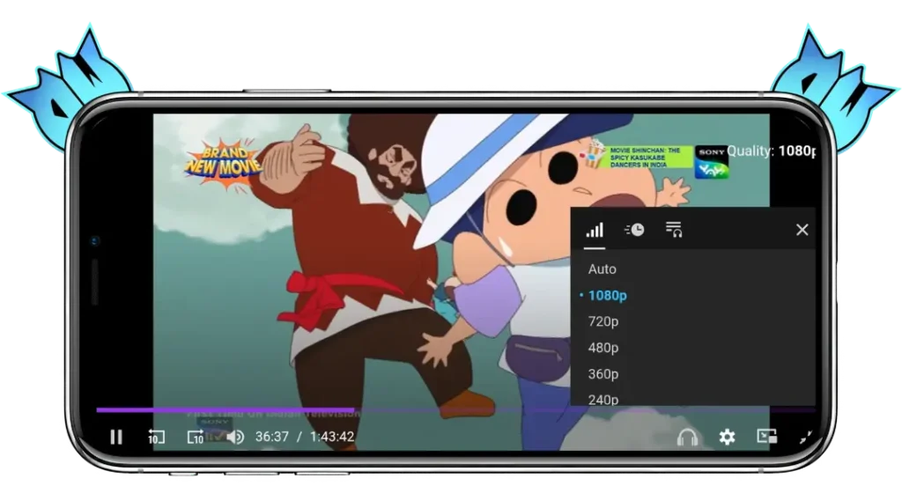Skip forward 10 seconds
Image resolution: width=902 pixels, height=501 pixels.
196,437
